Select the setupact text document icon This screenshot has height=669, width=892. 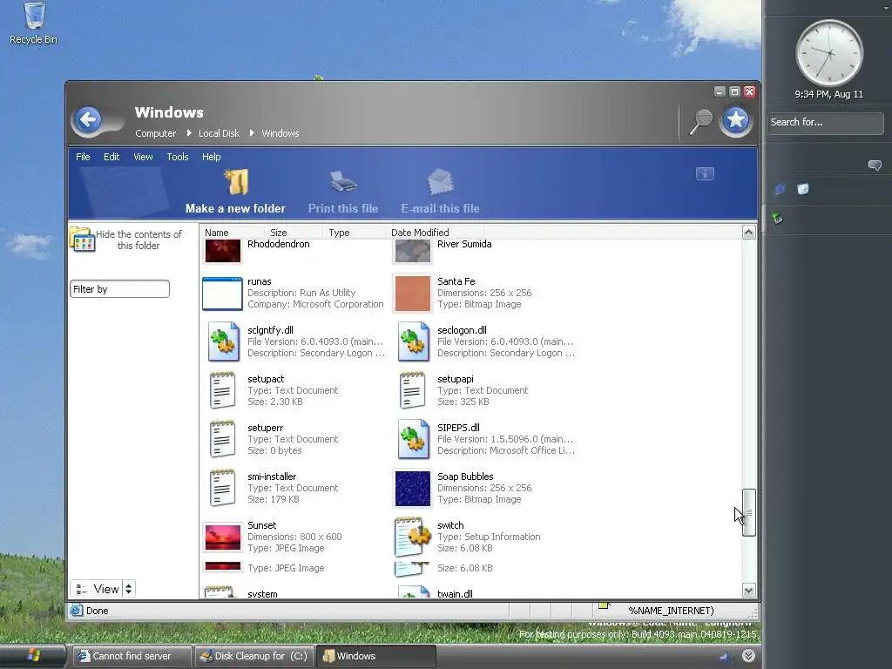(x=222, y=390)
